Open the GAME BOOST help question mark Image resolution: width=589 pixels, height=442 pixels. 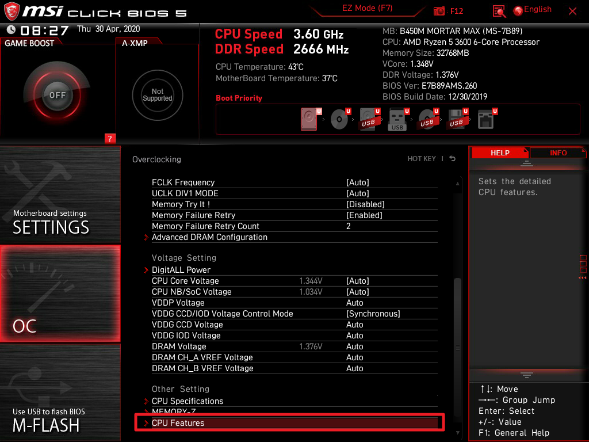(110, 138)
